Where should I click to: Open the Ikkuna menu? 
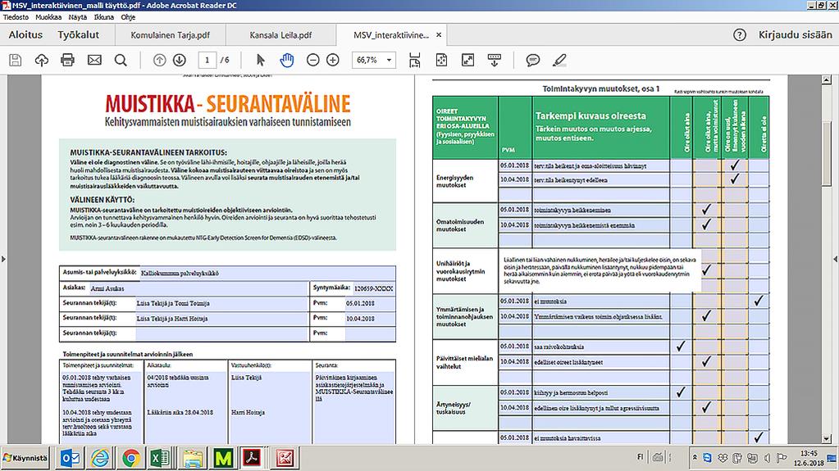104,17
